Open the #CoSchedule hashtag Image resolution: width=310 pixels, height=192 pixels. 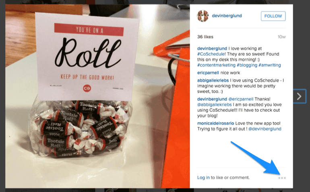click(x=211, y=54)
